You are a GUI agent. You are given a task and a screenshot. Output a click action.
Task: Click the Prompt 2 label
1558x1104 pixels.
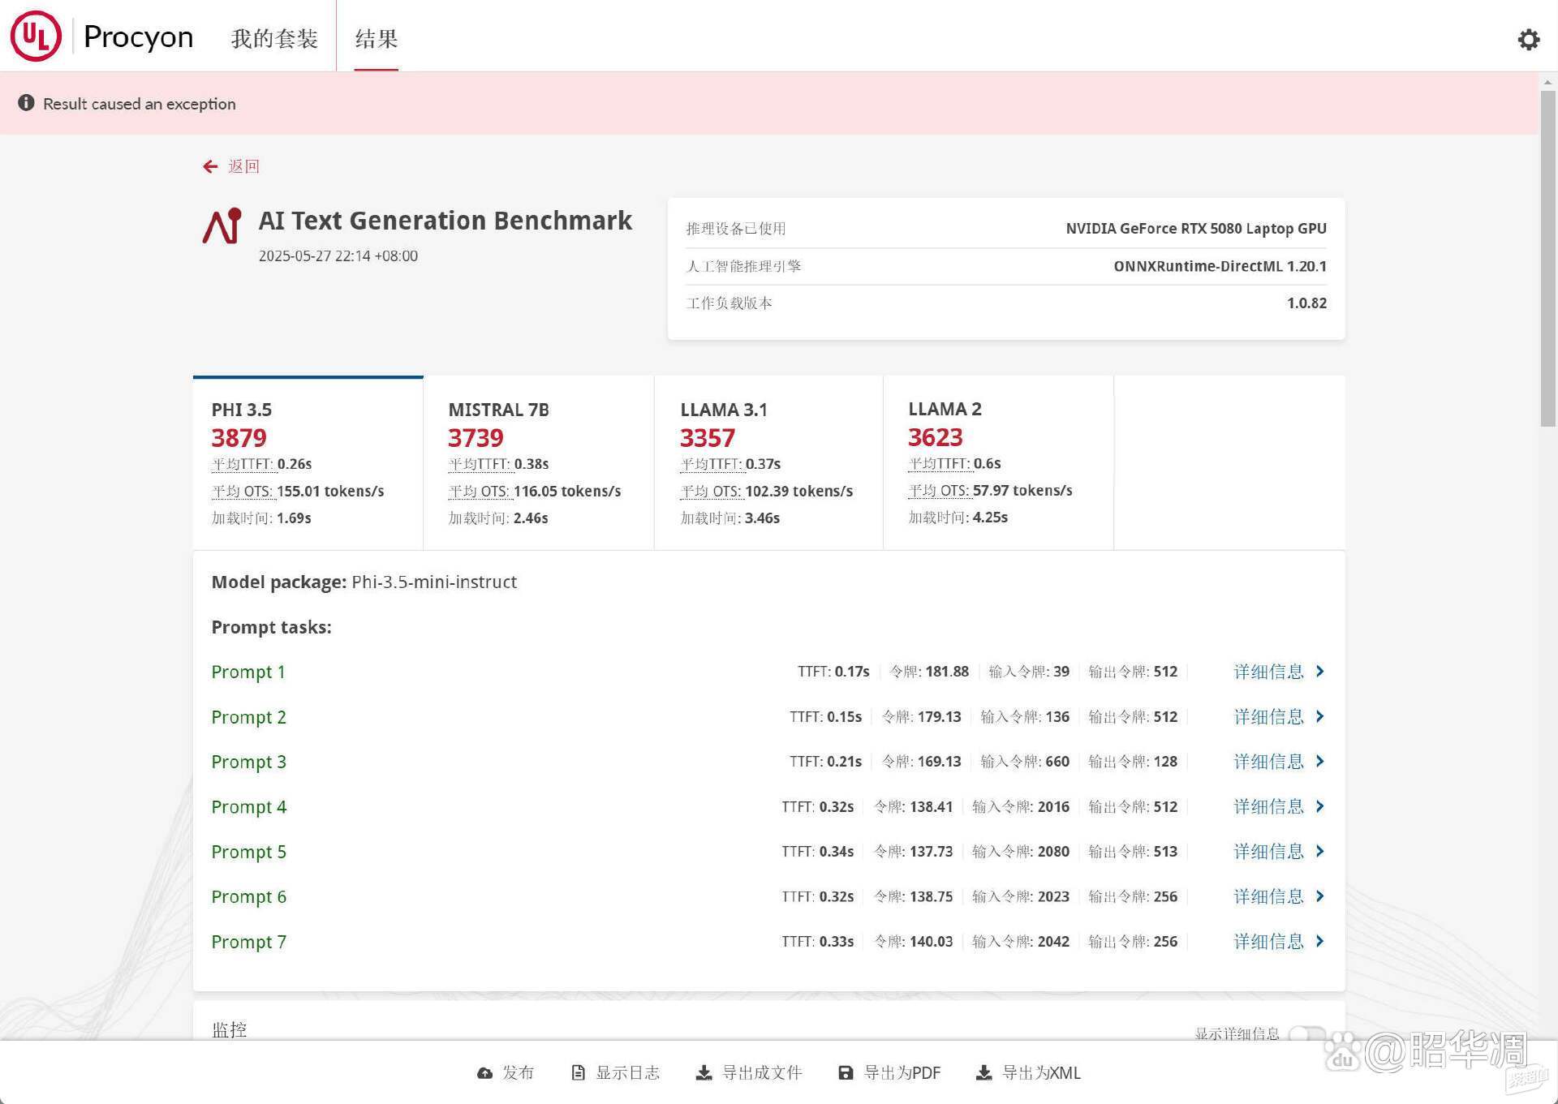tap(248, 718)
